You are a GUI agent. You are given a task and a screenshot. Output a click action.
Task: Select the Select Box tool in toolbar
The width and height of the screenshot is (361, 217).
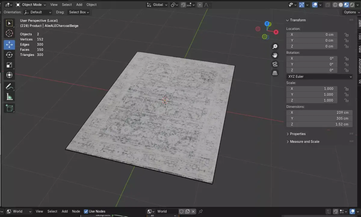9,23
